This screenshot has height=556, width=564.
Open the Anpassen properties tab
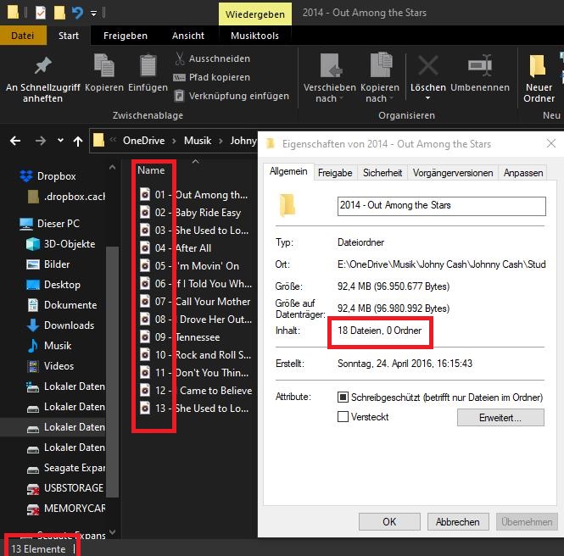(x=523, y=173)
